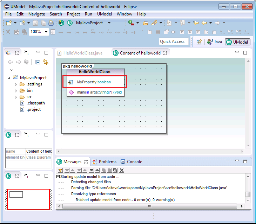Toggle Link with Editor in the explorer
This screenshot has height=224, width=256.
46,62
